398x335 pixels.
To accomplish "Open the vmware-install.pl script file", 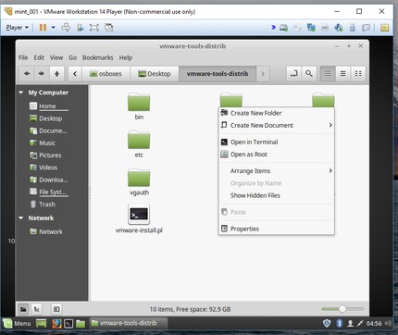I will click(139, 218).
